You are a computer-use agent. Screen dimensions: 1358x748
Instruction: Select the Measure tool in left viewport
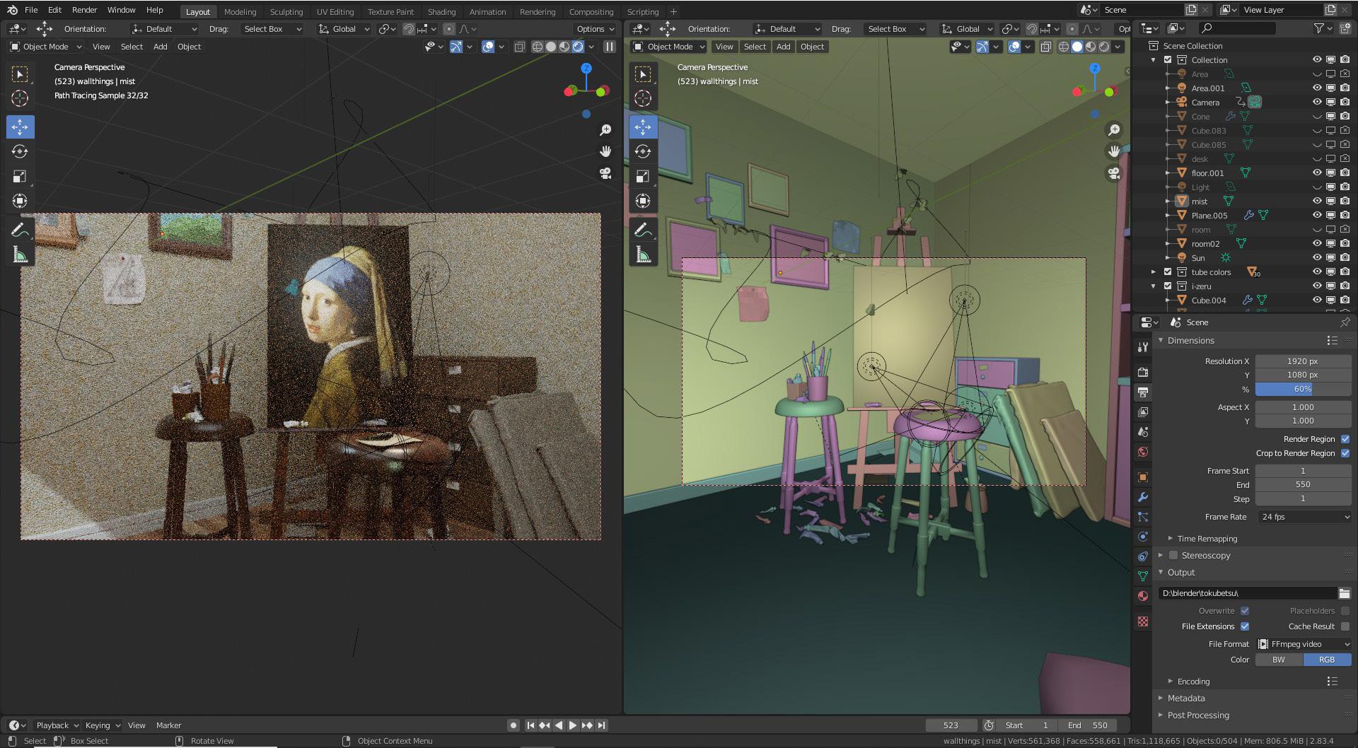click(20, 255)
